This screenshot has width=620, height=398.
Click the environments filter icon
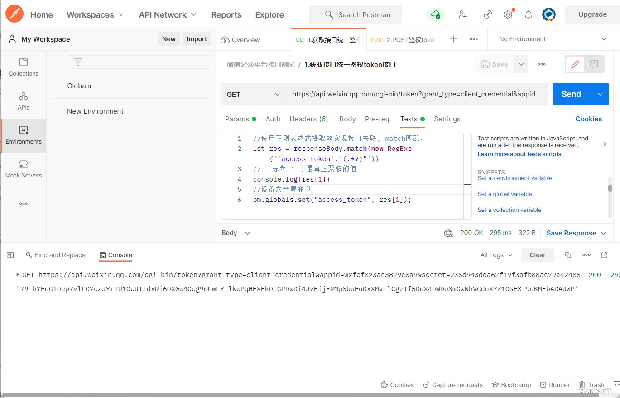point(78,62)
